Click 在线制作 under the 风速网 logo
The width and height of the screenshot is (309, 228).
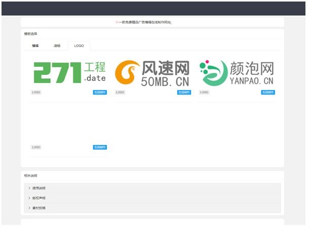point(184,93)
